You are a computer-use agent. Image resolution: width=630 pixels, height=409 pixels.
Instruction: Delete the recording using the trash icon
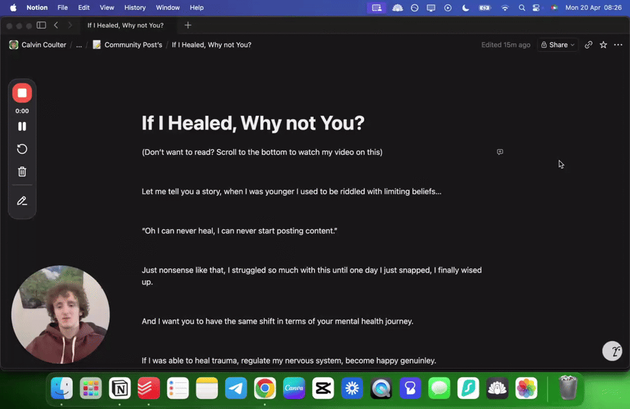(x=22, y=172)
